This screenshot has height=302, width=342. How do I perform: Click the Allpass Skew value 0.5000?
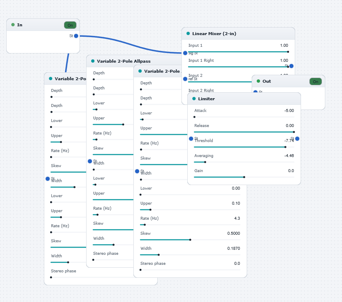[x=234, y=233]
